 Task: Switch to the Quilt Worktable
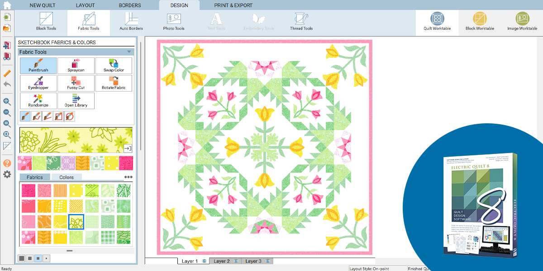[437, 22]
